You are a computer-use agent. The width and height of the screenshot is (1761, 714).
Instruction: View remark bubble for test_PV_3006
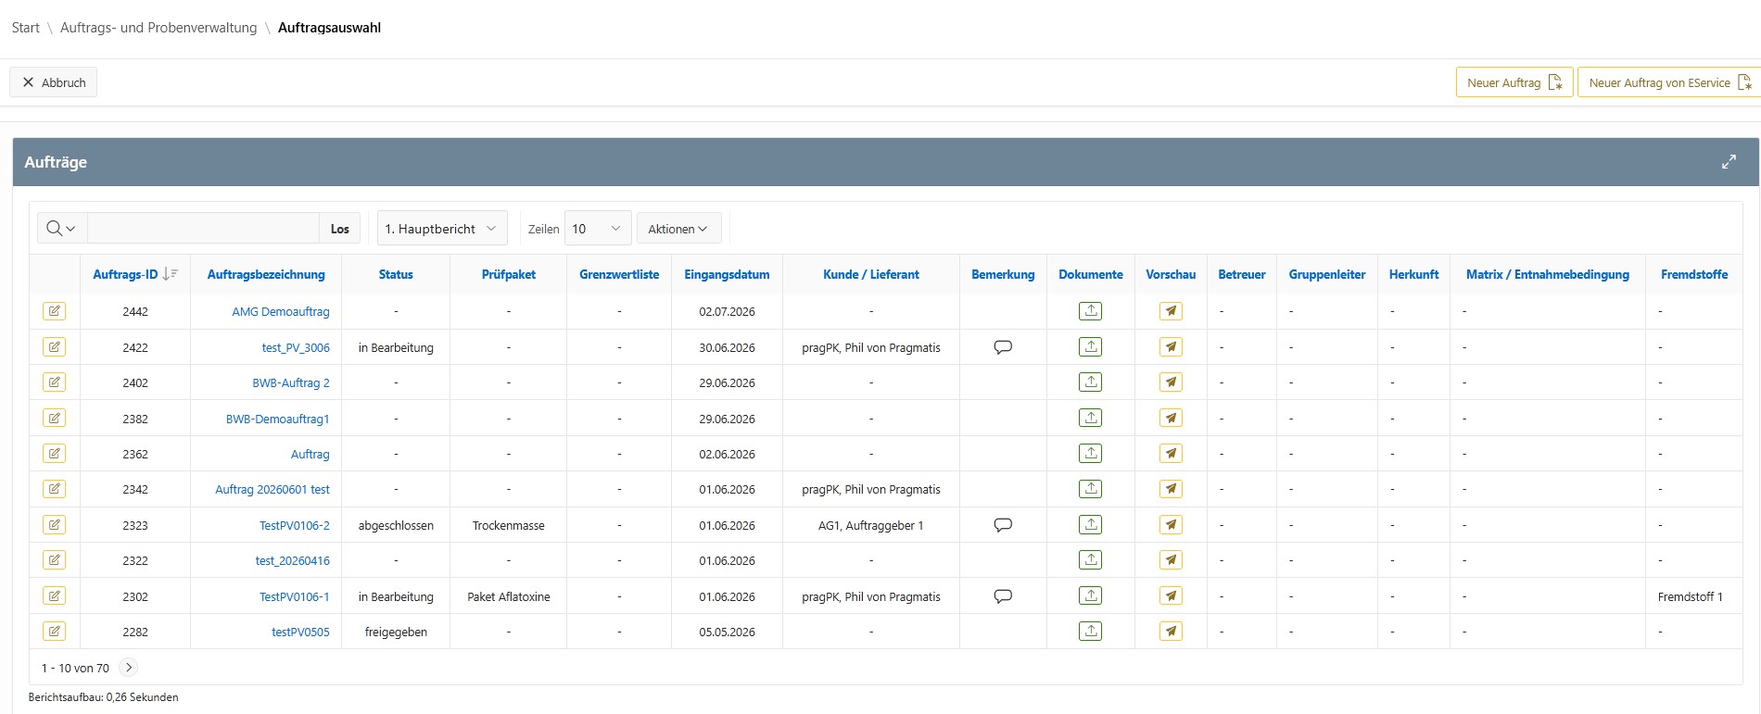click(x=1003, y=347)
